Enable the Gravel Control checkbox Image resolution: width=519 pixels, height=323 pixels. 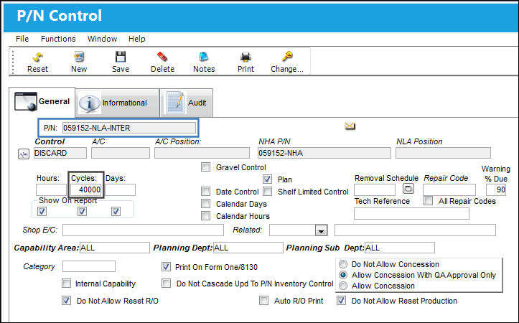pos(205,167)
